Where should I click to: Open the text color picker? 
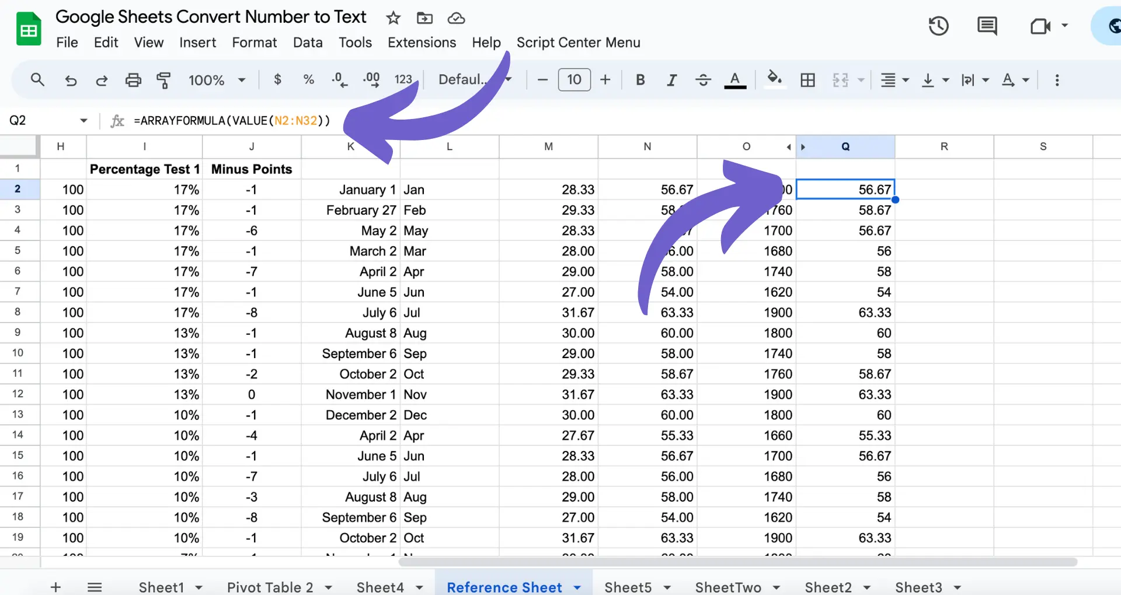pyautogui.click(x=735, y=79)
